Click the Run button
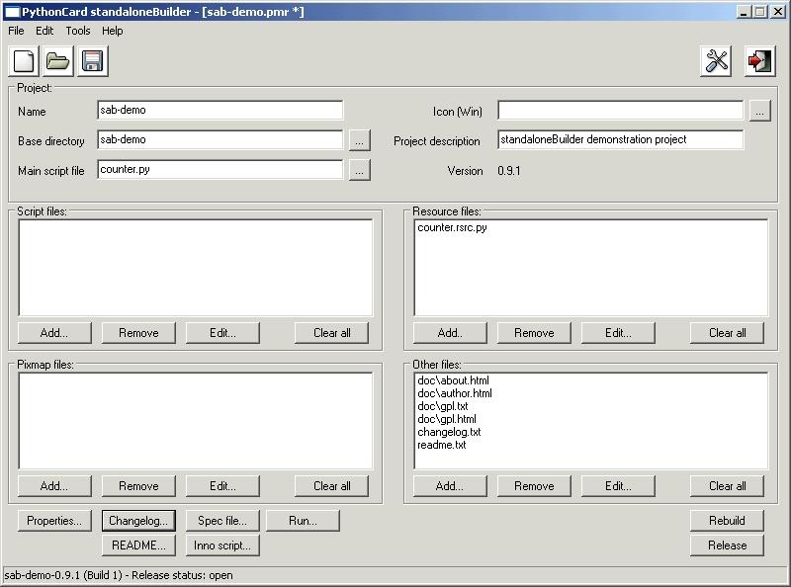Screen dimensions: 791x587 click(x=303, y=521)
